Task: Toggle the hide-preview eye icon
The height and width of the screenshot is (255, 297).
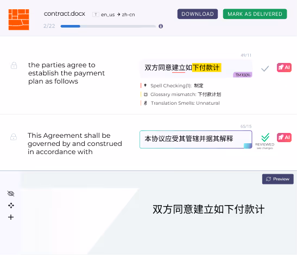Action: pyautogui.click(x=11, y=194)
